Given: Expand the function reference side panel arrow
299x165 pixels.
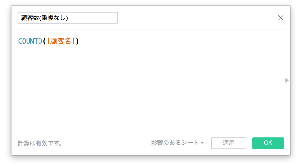Looking at the screenshot, I should point(287,80).
